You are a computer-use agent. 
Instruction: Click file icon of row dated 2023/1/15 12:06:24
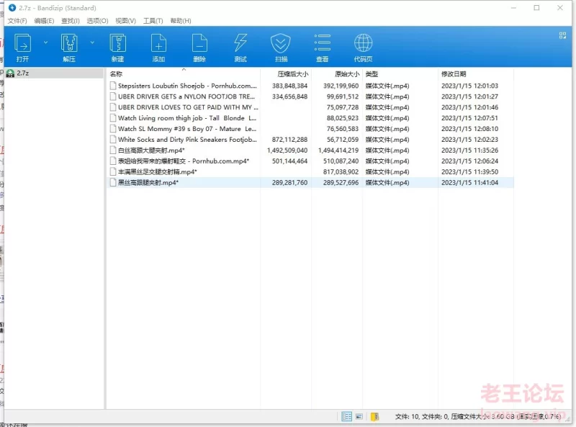[x=113, y=161]
